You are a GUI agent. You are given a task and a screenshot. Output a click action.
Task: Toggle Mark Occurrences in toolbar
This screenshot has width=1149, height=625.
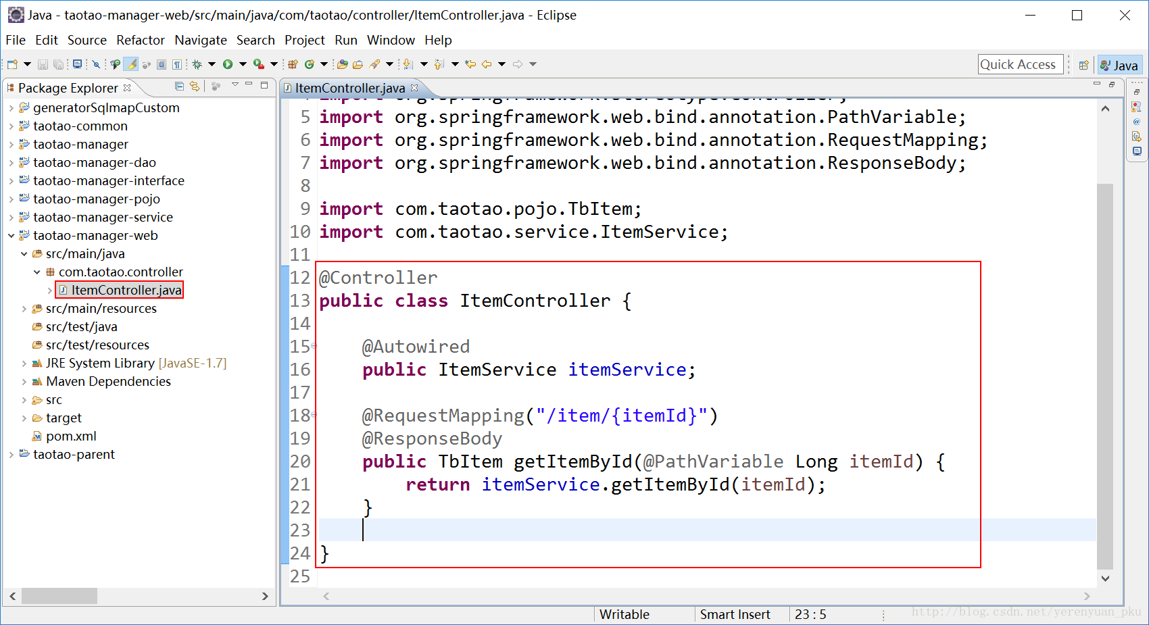(x=131, y=64)
